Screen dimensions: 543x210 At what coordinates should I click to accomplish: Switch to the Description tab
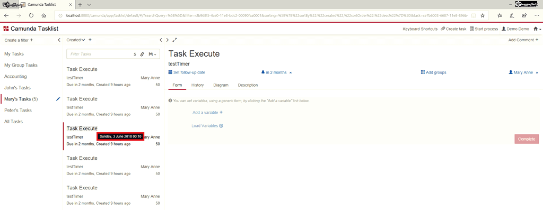248,85
